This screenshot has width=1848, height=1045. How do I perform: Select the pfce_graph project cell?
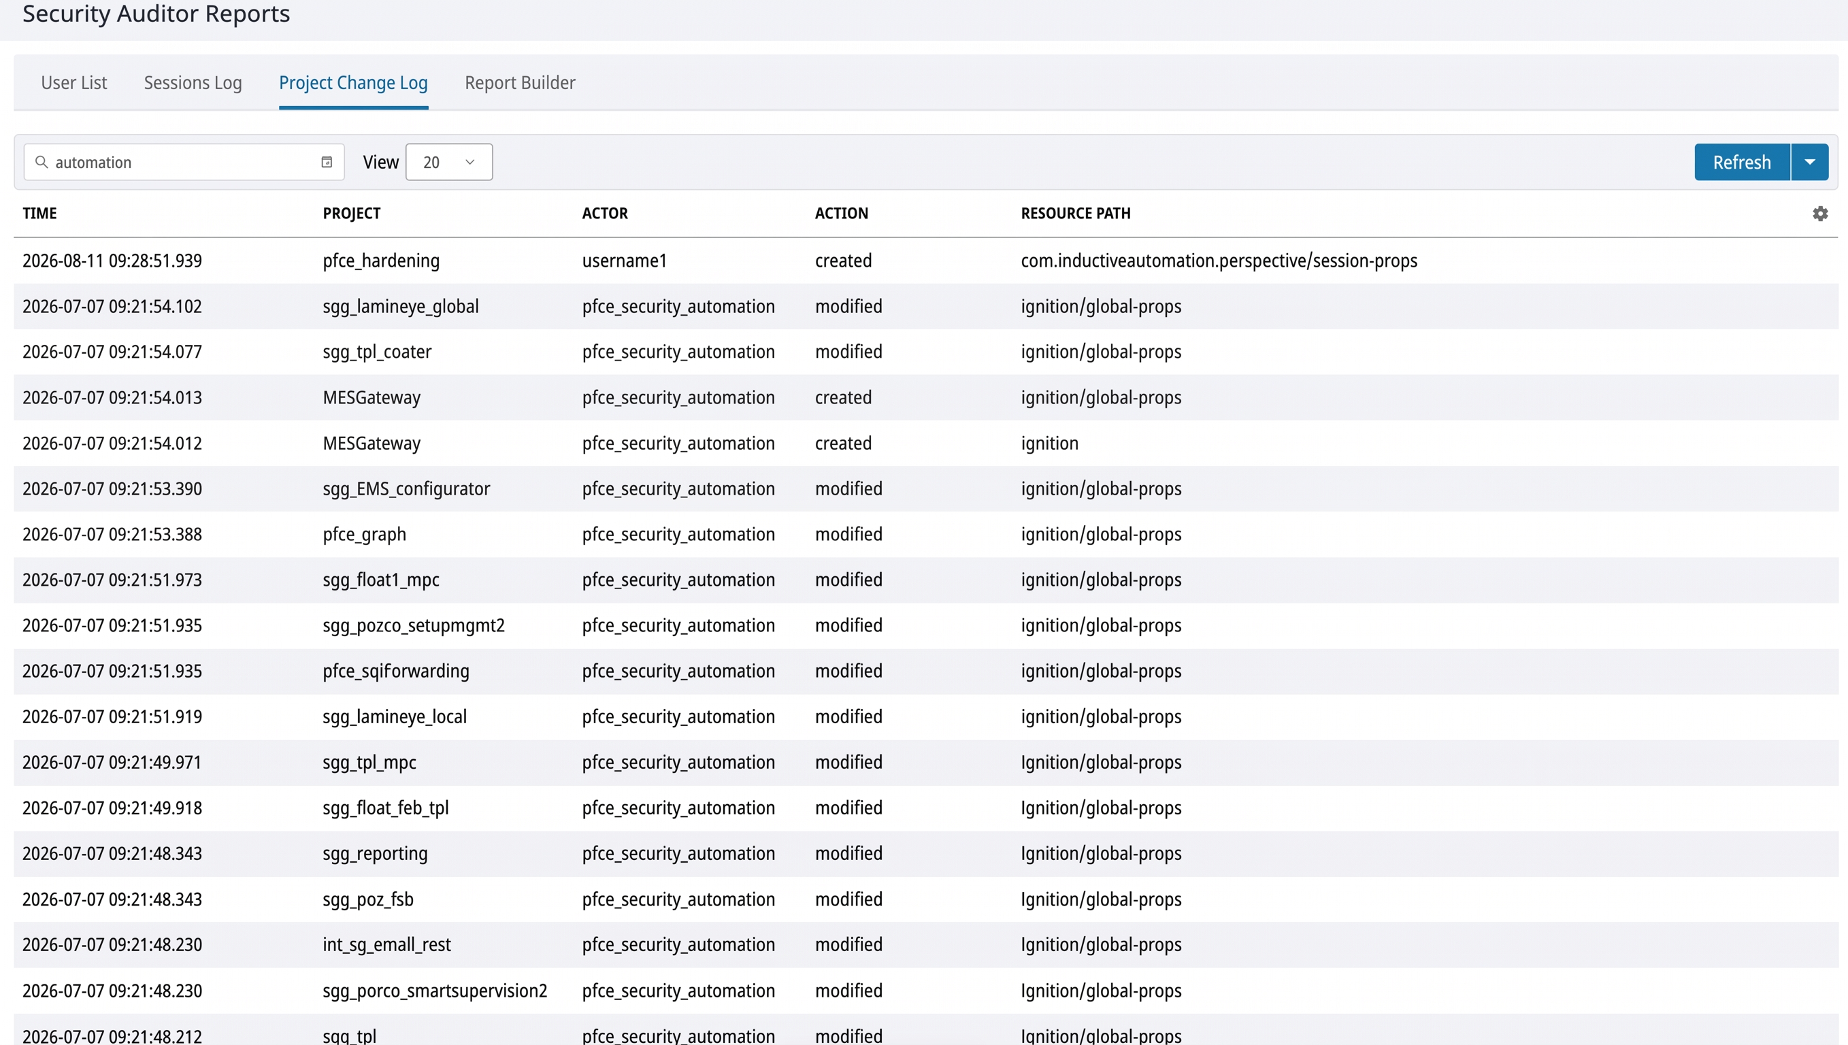coord(365,535)
